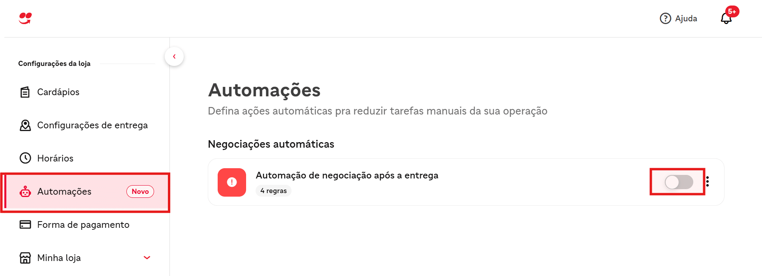The height and width of the screenshot is (276, 762).
Task: Click the delivery settings map pin icon
Action: (x=25, y=125)
